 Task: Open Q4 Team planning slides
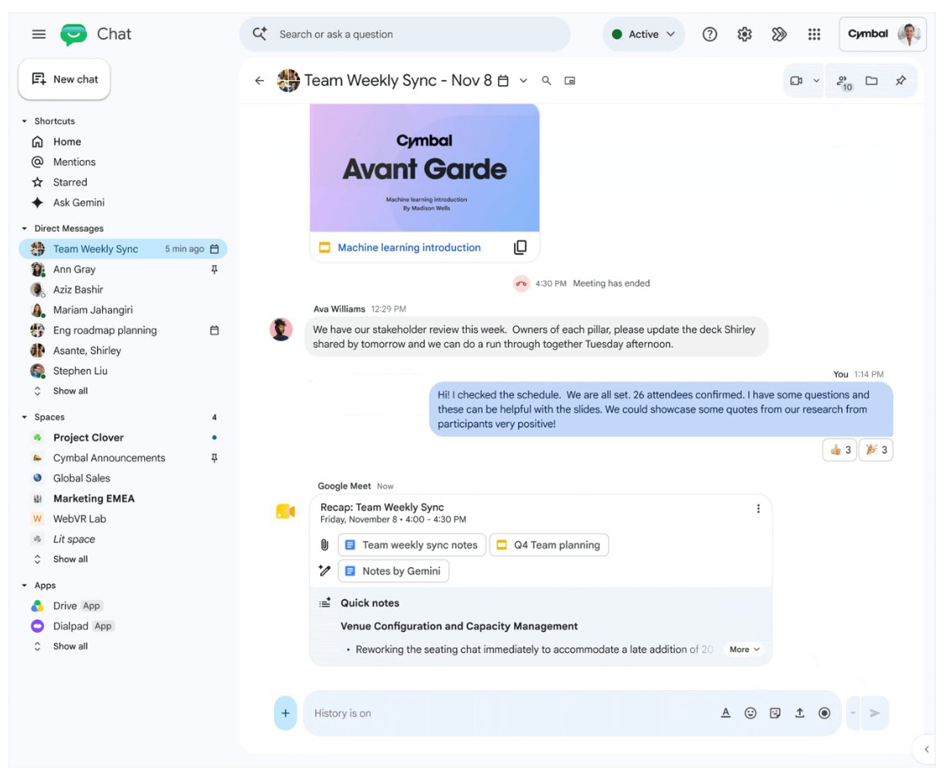[x=549, y=545]
